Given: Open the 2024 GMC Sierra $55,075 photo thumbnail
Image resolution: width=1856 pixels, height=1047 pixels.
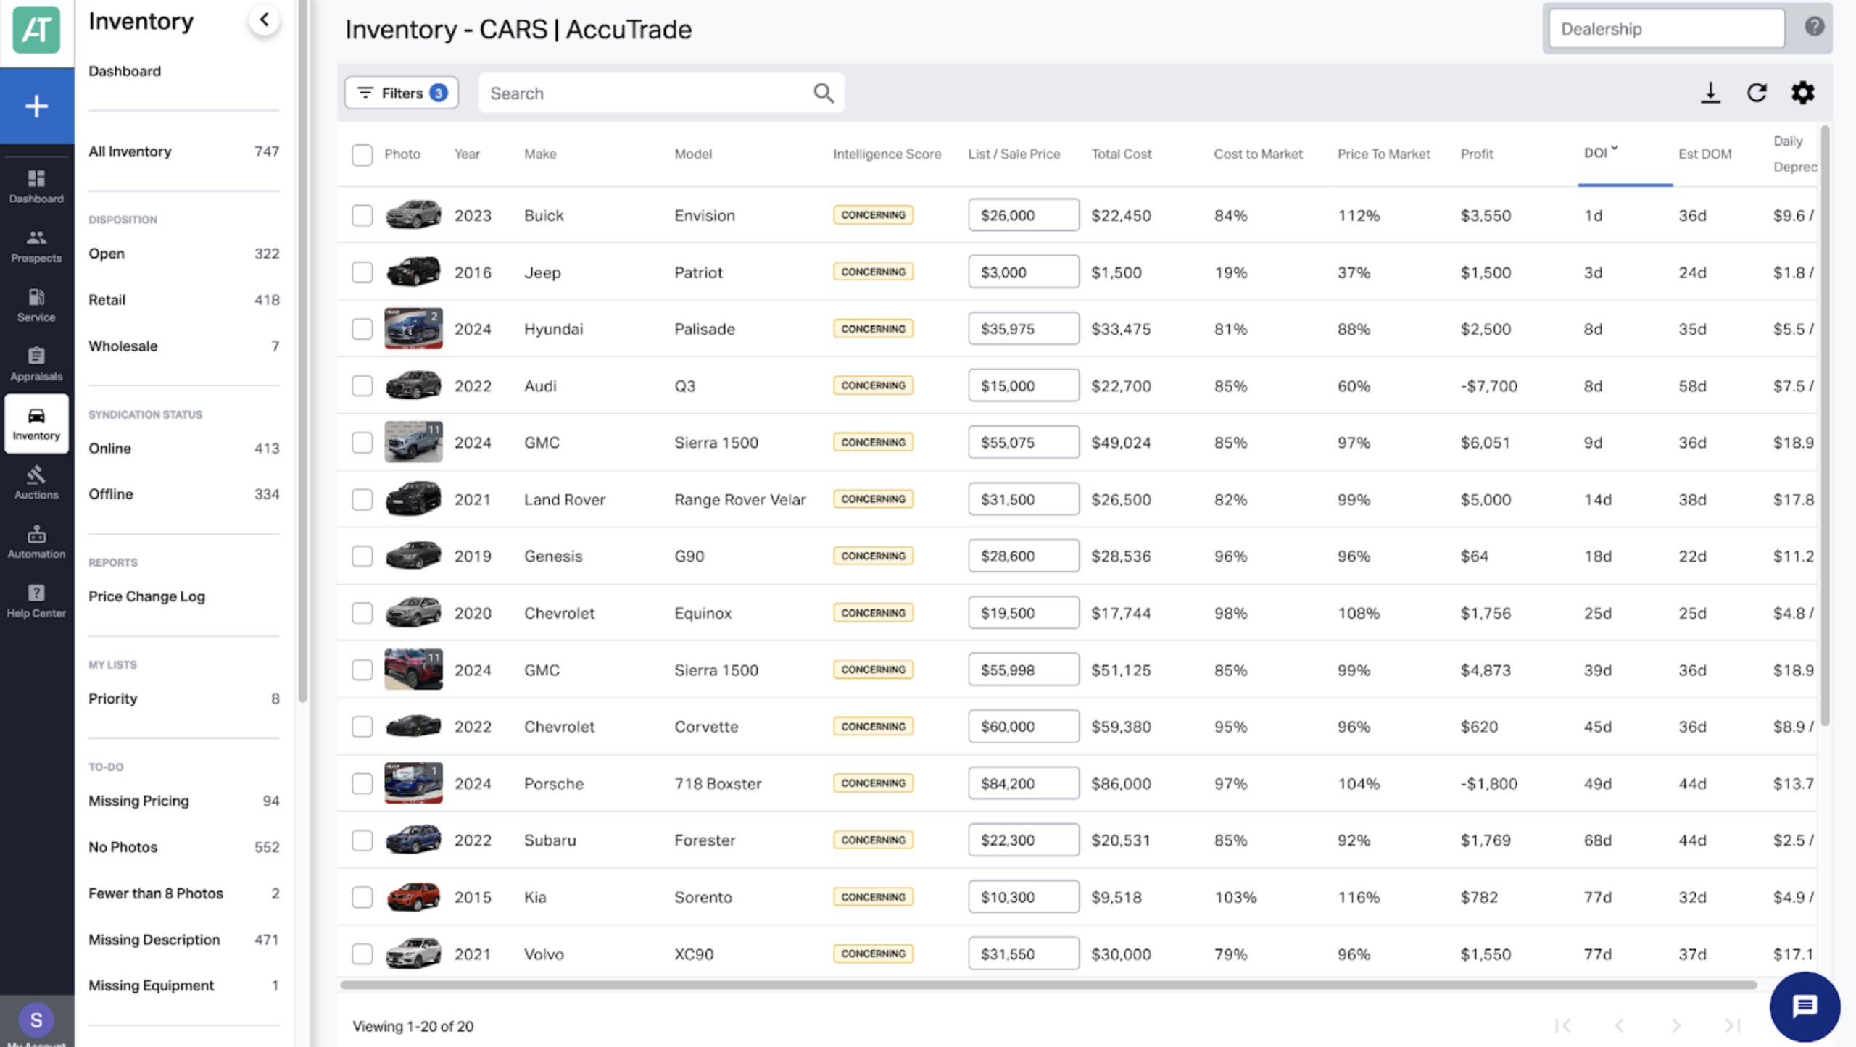Looking at the screenshot, I should coord(413,442).
